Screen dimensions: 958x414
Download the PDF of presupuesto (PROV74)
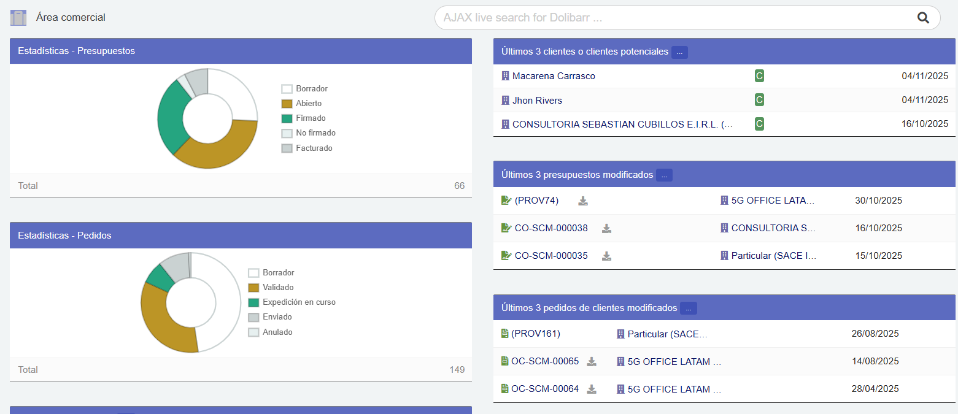point(583,201)
